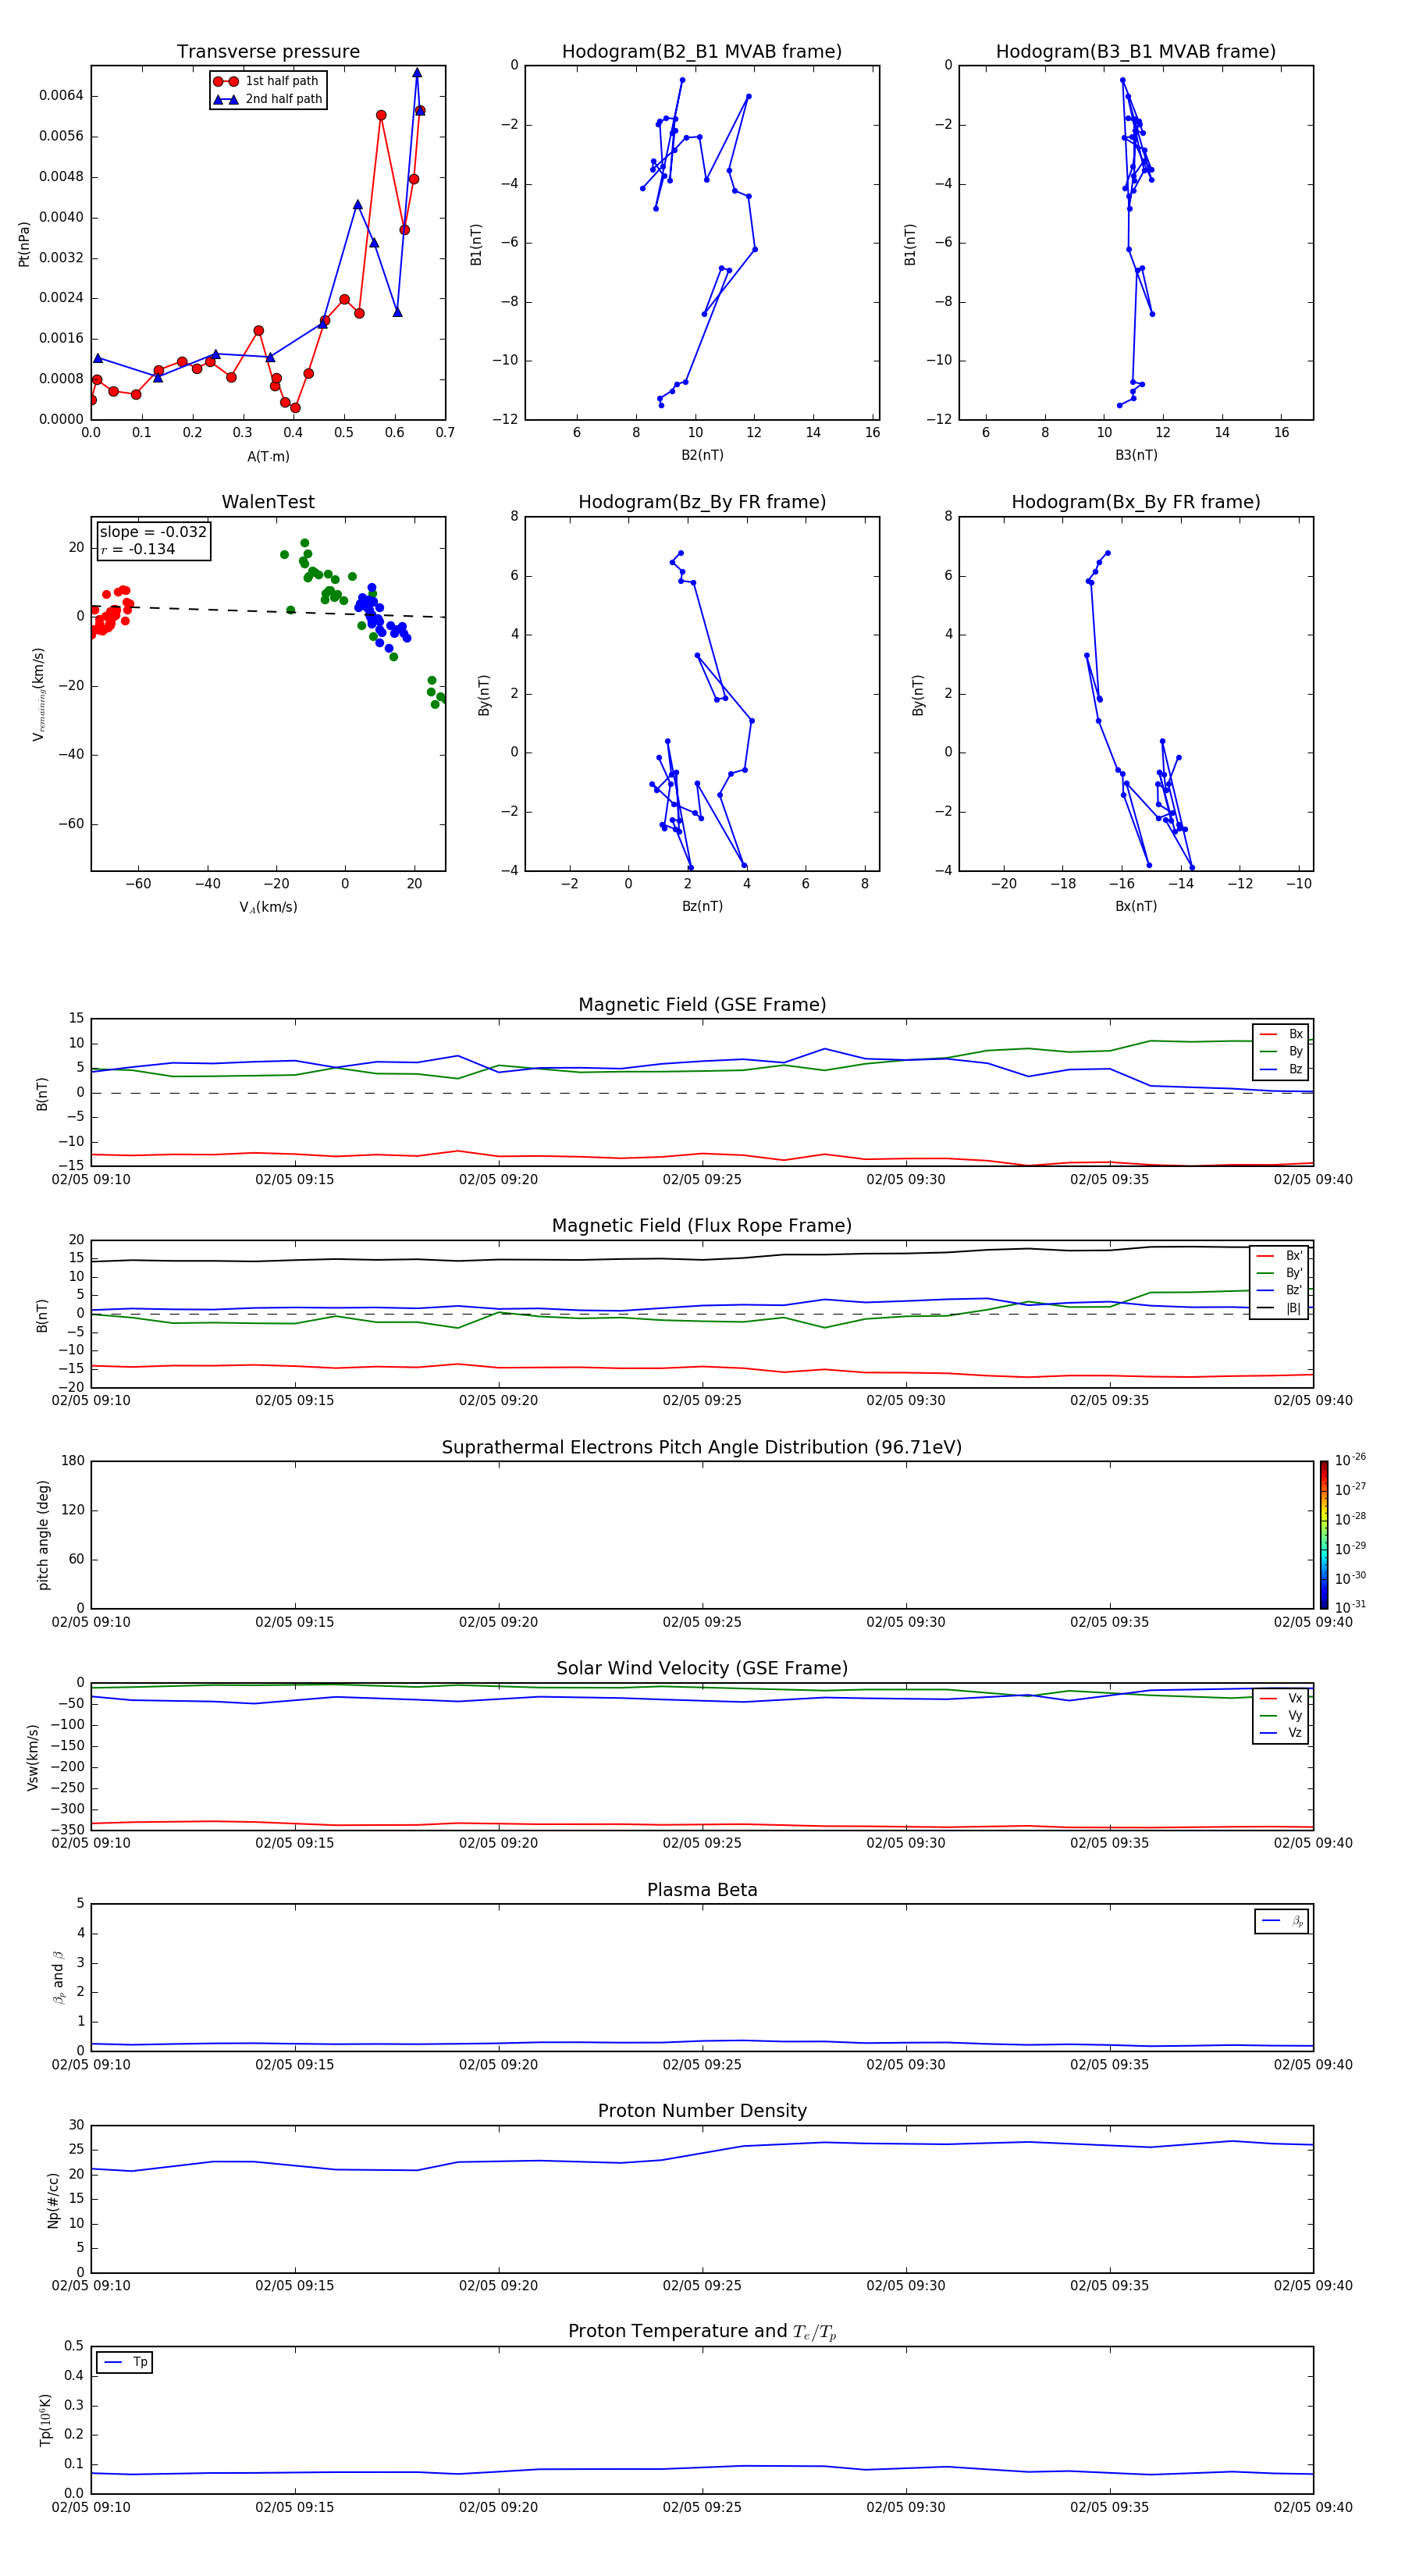Click the Vx entry in velocity legend
This screenshot has height=2576, width=1405.
pos(1281,1698)
